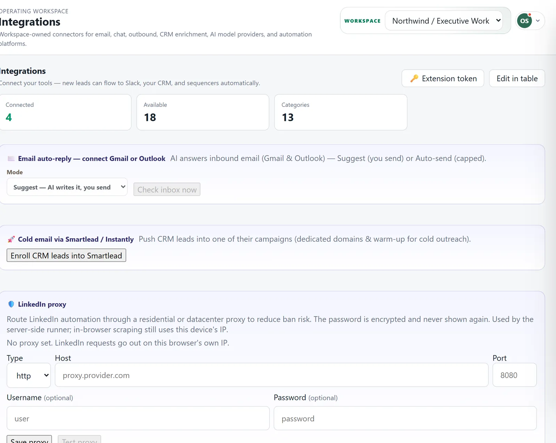The height and width of the screenshot is (443, 556).
Task: Click the Check inbox now button
Action: tap(167, 190)
